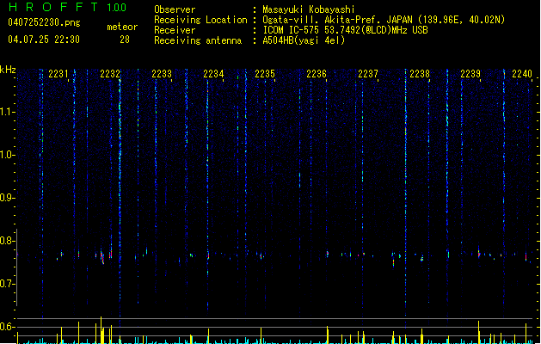Image resolution: width=541 pixels, height=344 pixels.
Task: Click the kHz axis unit label
Action: (8, 70)
